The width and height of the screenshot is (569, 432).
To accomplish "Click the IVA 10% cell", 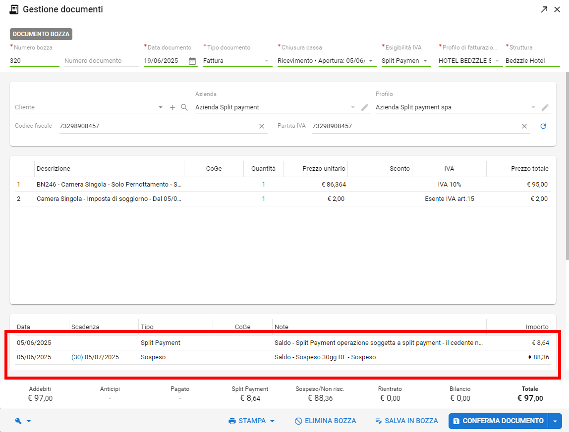I will coord(449,185).
